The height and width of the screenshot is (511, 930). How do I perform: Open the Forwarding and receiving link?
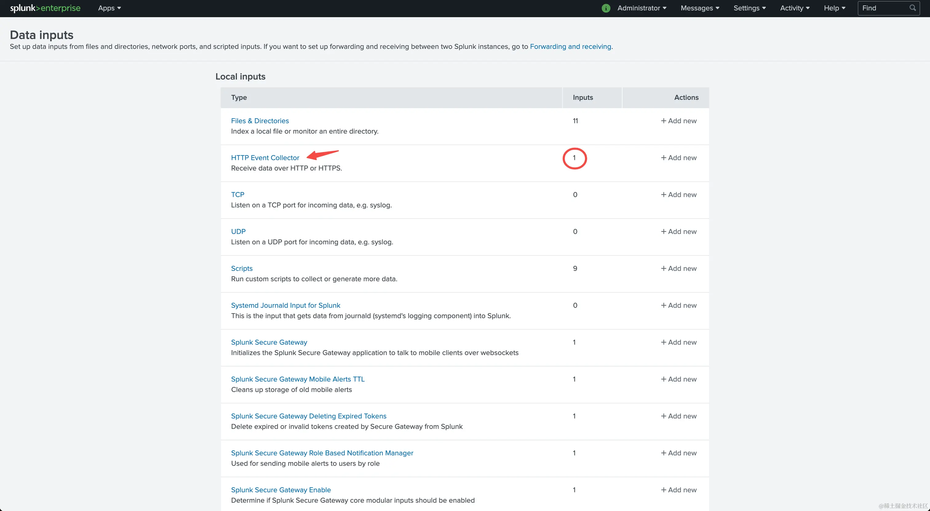[x=570, y=46]
